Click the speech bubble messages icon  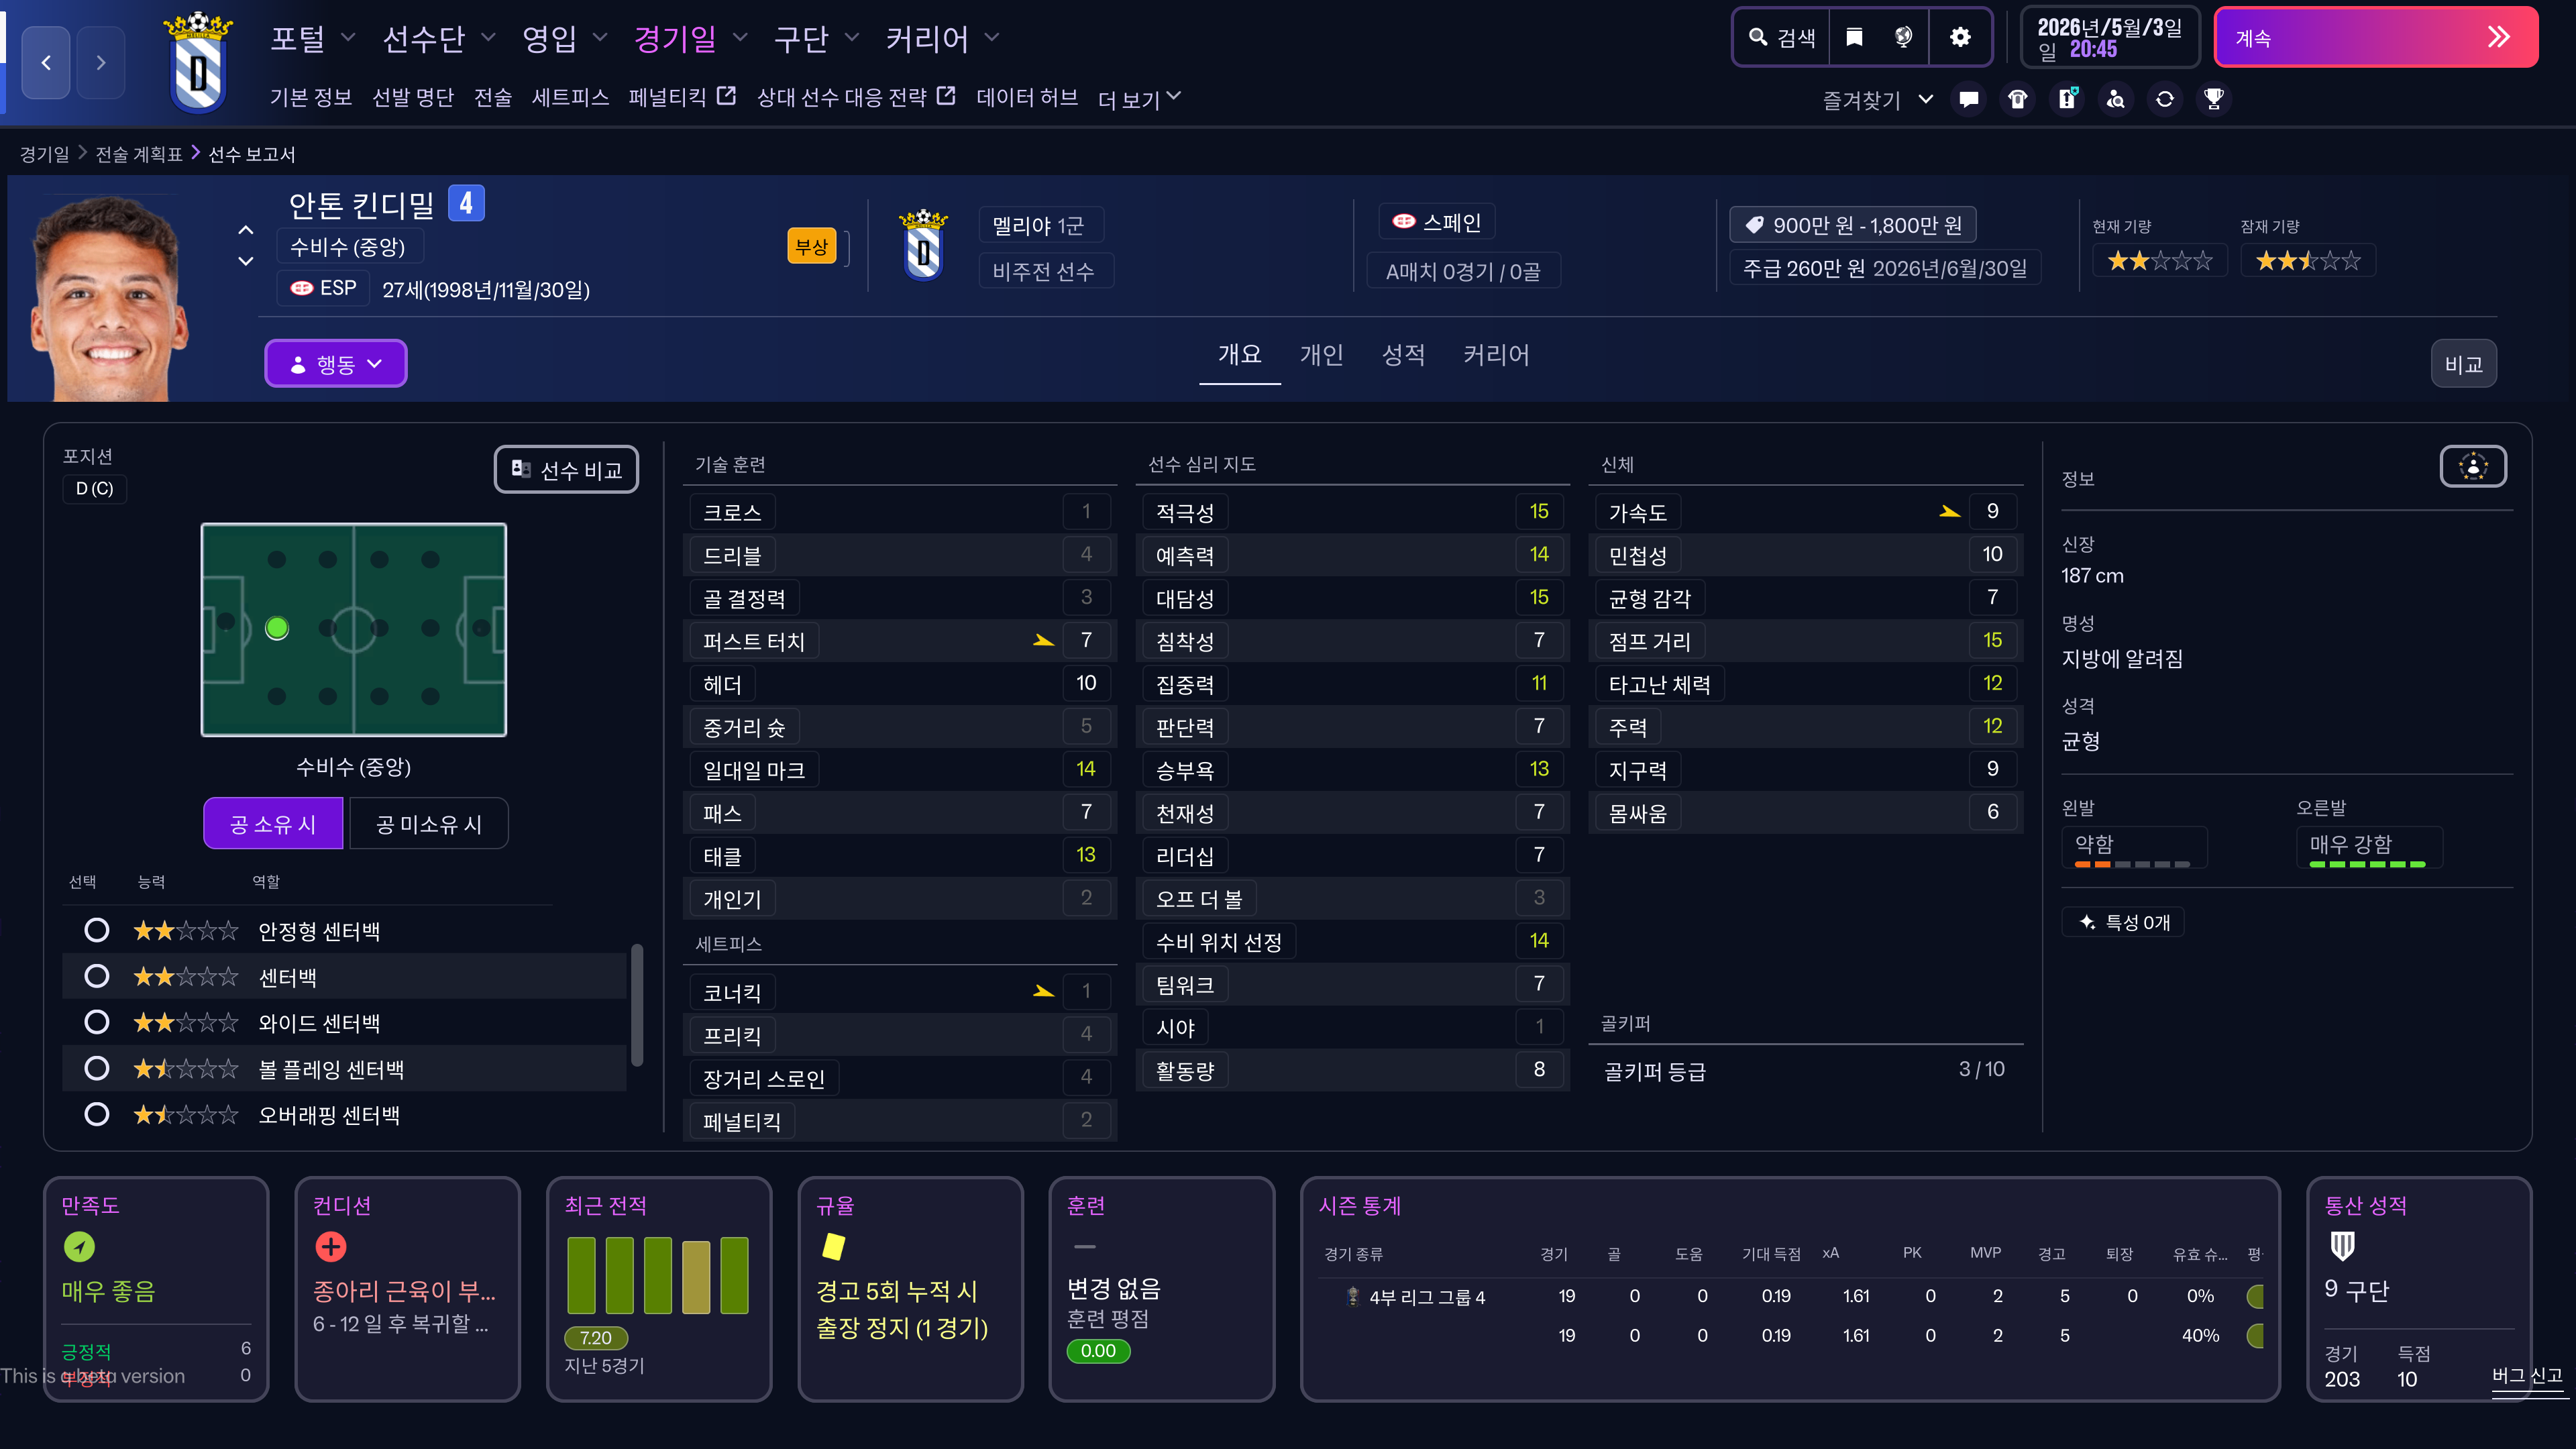1969,99
